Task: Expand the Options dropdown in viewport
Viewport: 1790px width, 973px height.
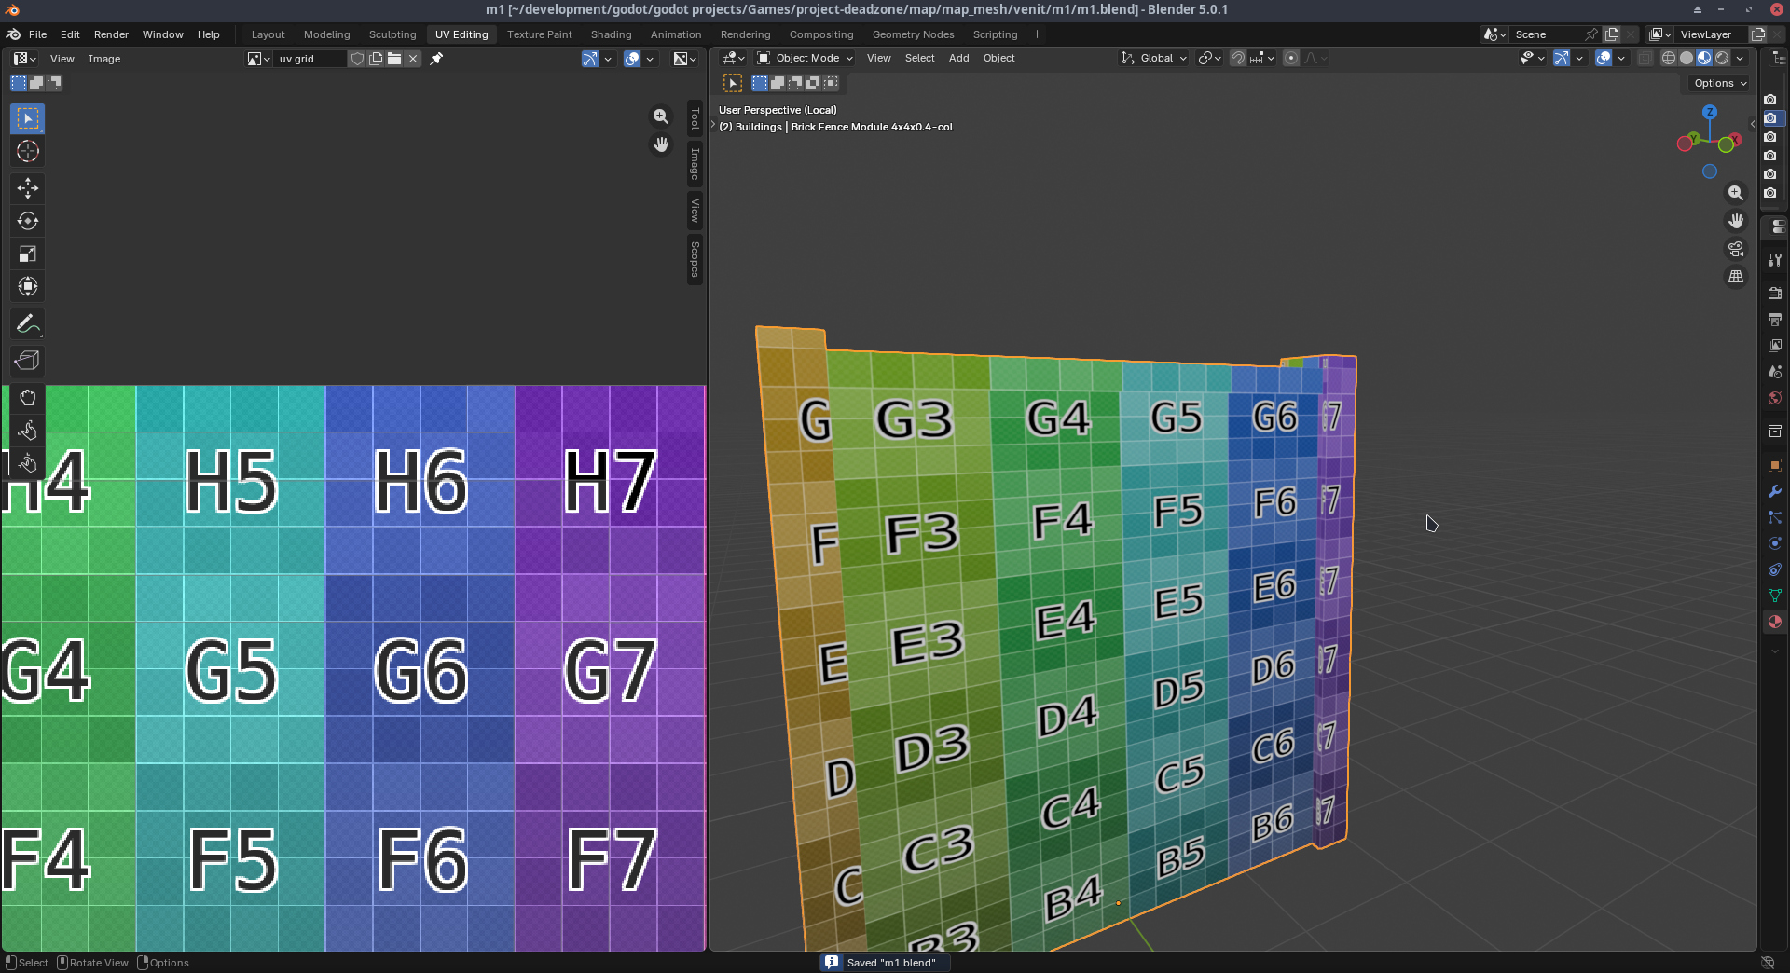Action: click(1719, 83)
